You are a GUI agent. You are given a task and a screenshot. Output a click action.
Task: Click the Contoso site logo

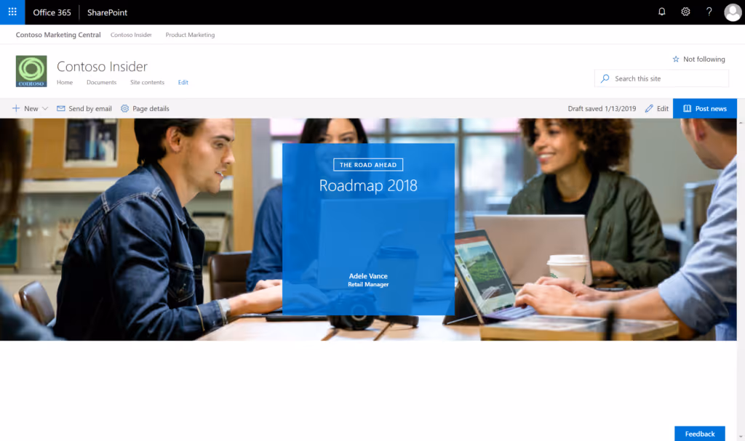[x=31, y=71]
